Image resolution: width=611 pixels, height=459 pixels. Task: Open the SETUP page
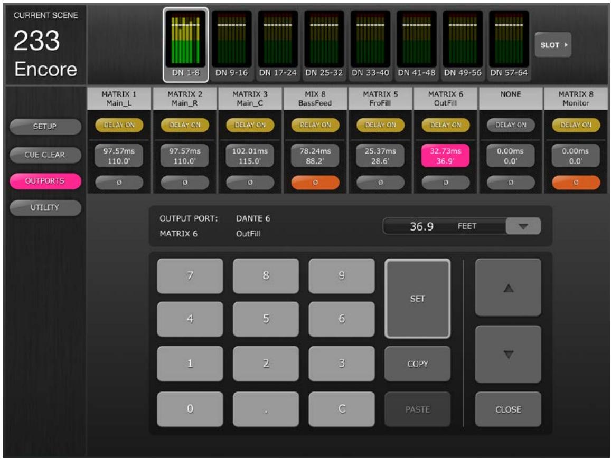click(45, 127)
